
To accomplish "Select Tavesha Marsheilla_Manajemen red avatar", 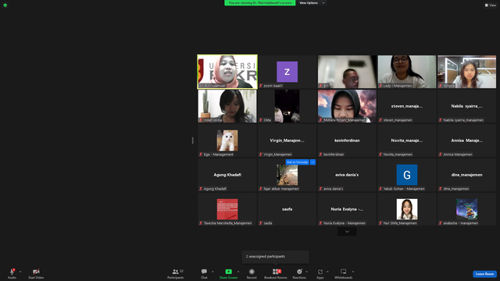I will click(x=227, y=209).
